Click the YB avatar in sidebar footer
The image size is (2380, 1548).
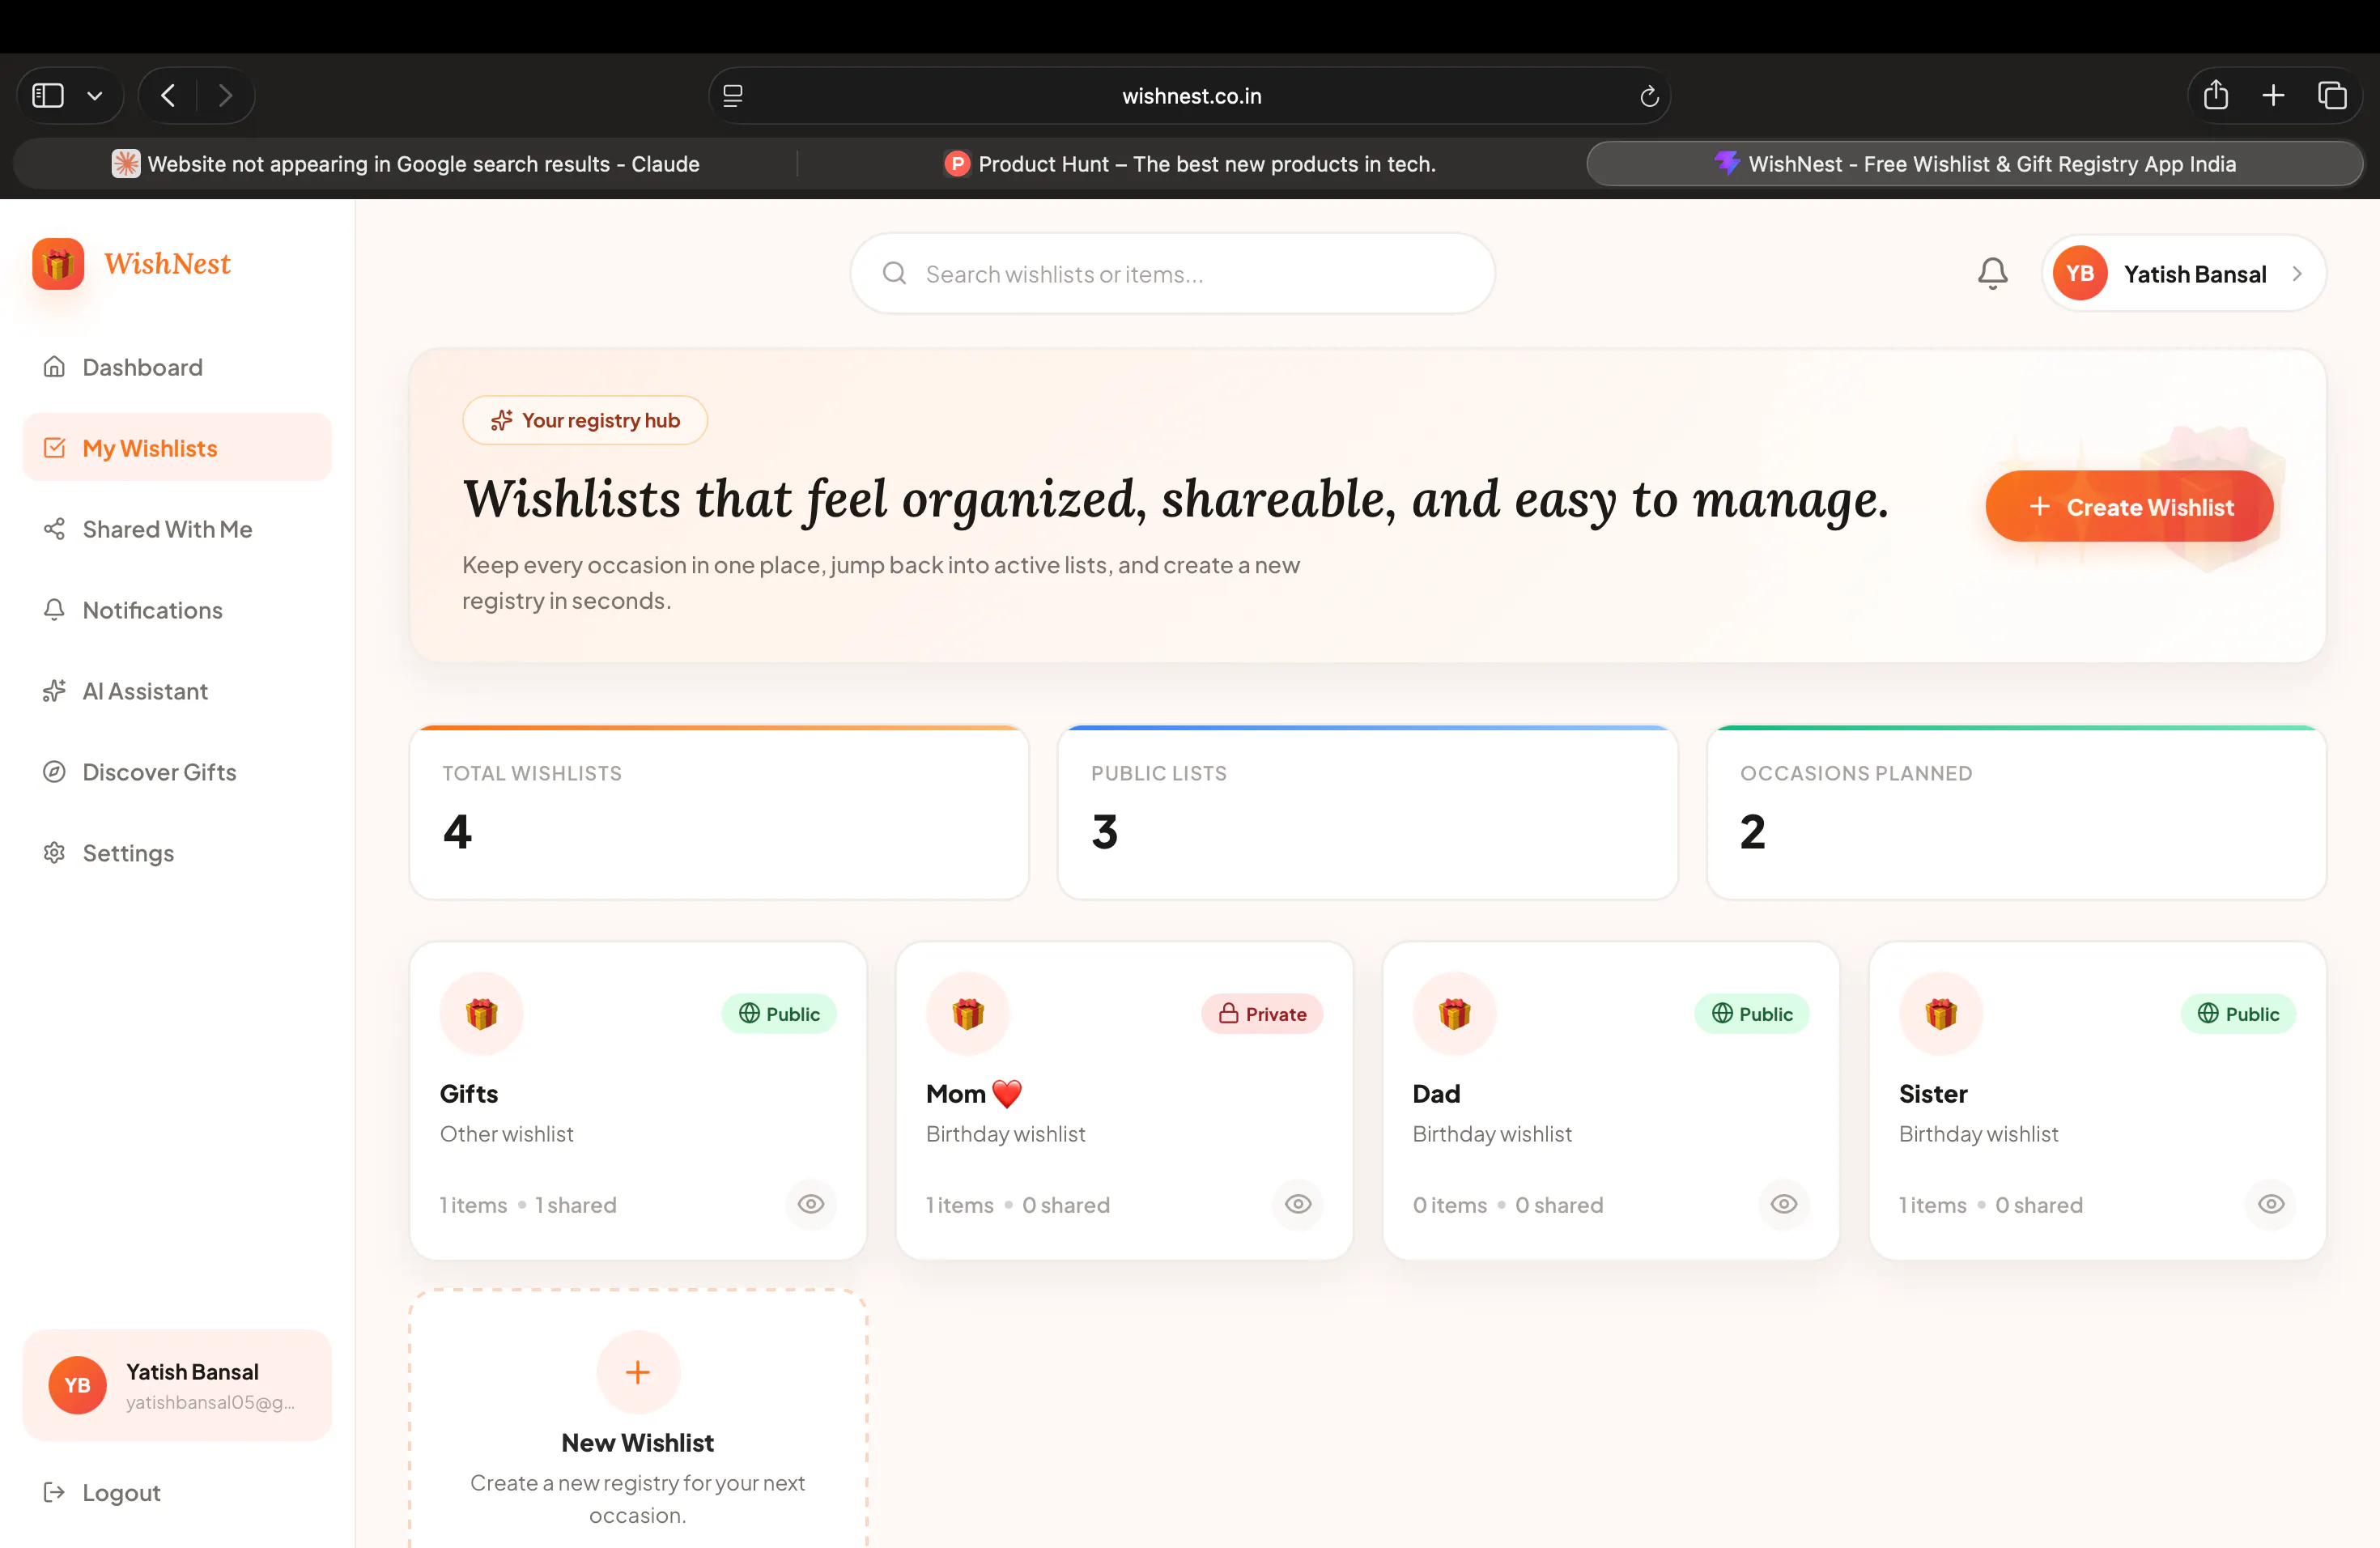[x=78, y=1385]
